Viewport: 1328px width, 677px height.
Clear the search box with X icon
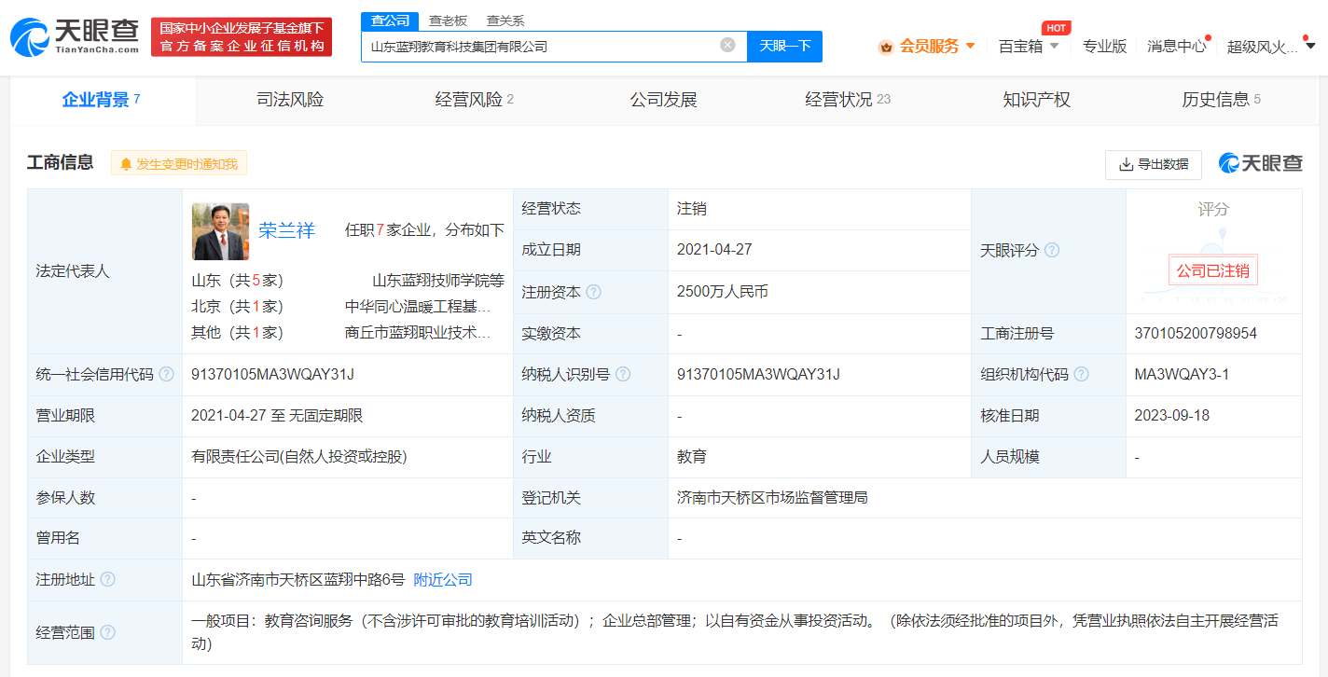[x=727, y=45]
